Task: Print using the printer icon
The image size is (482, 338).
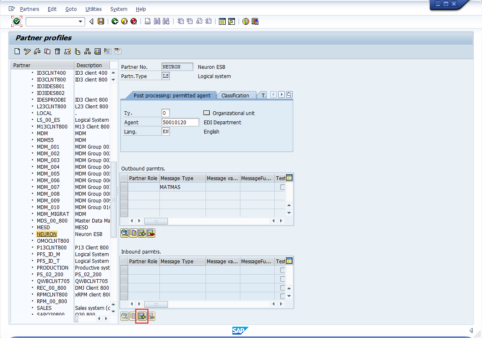Action: point(148,21)
